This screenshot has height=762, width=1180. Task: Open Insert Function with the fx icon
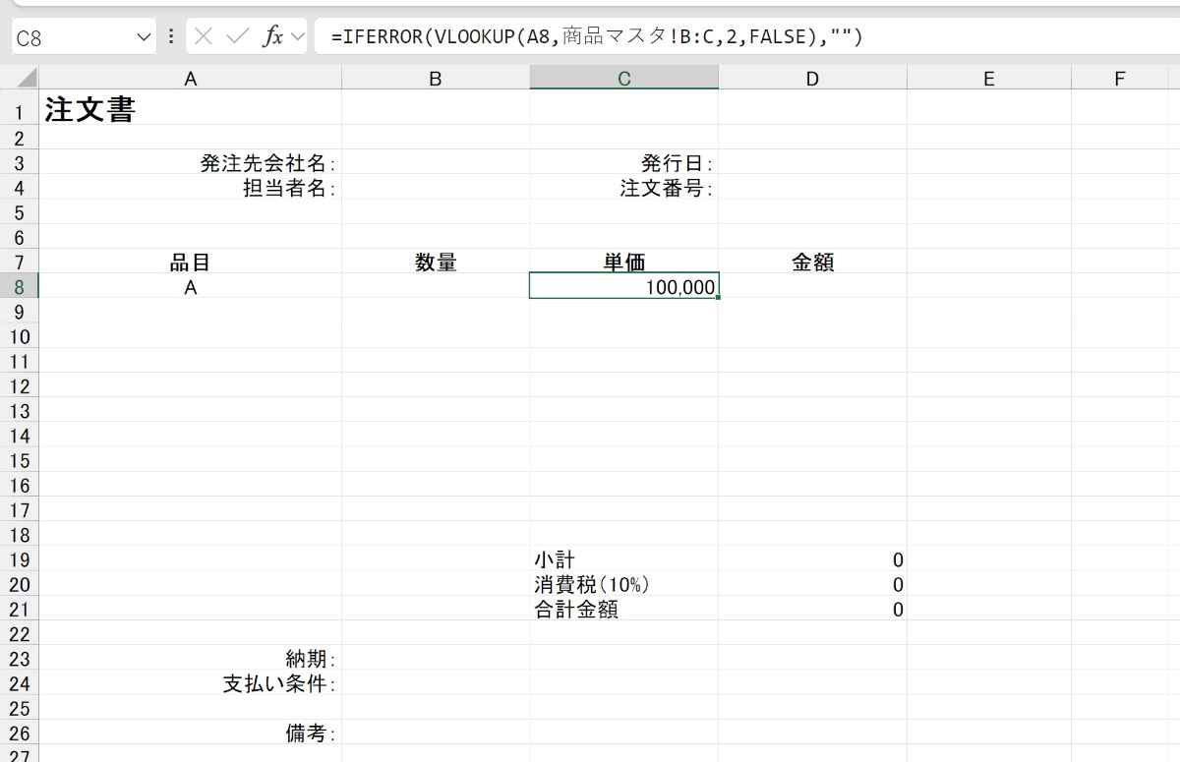[272, 37]
